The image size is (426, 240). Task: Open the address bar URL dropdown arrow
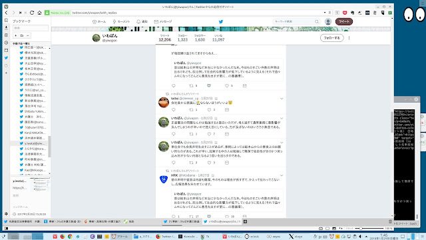tap(325, 13)
